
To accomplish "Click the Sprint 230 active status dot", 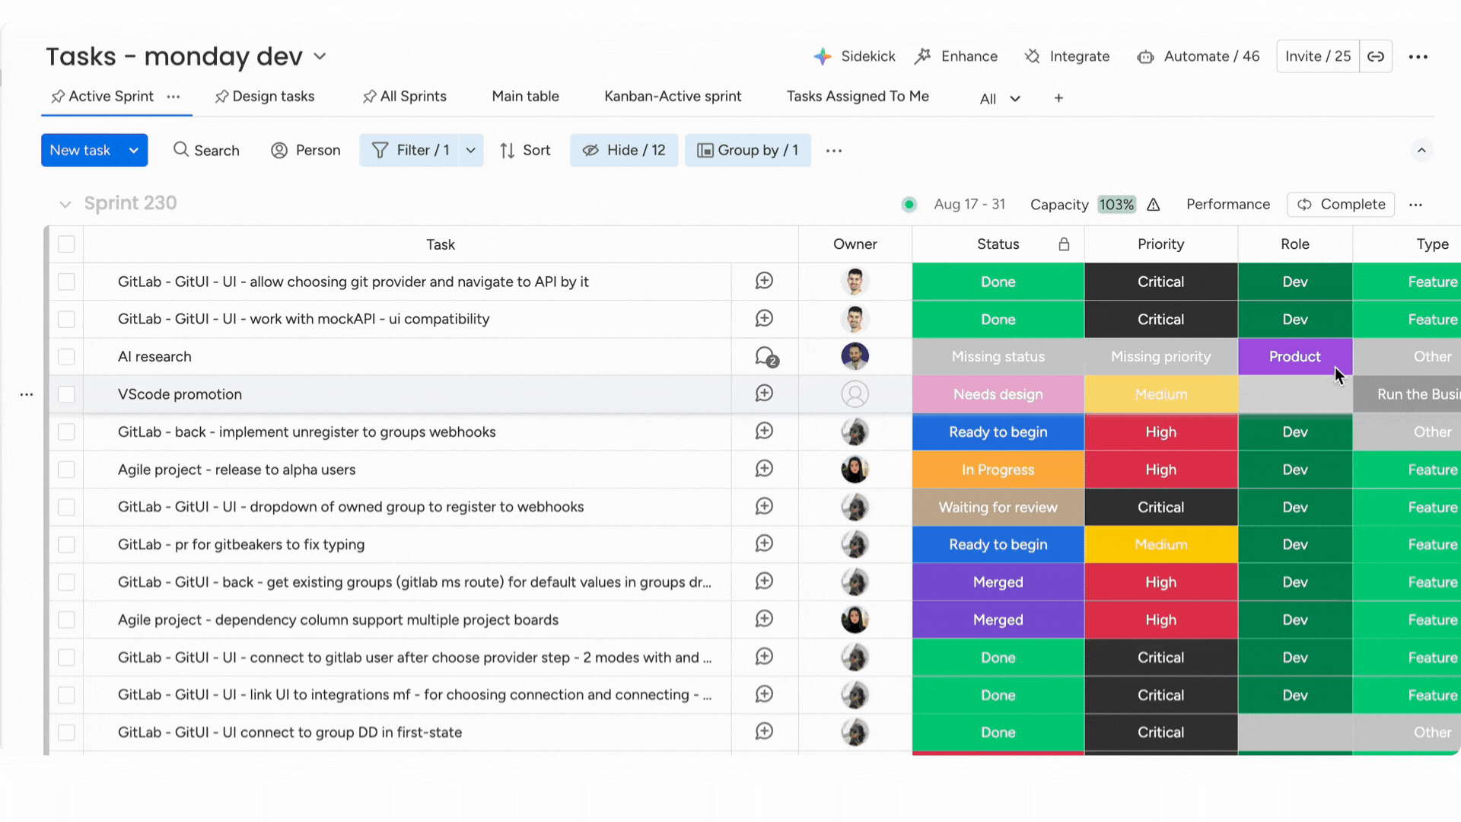I will (909, 205).
